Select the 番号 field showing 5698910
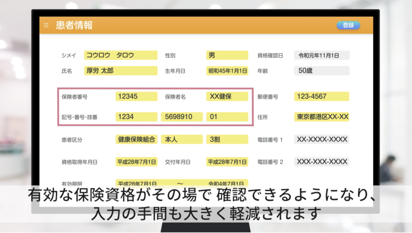The height and width of the screenshot is (233, 412). (182, 117)
